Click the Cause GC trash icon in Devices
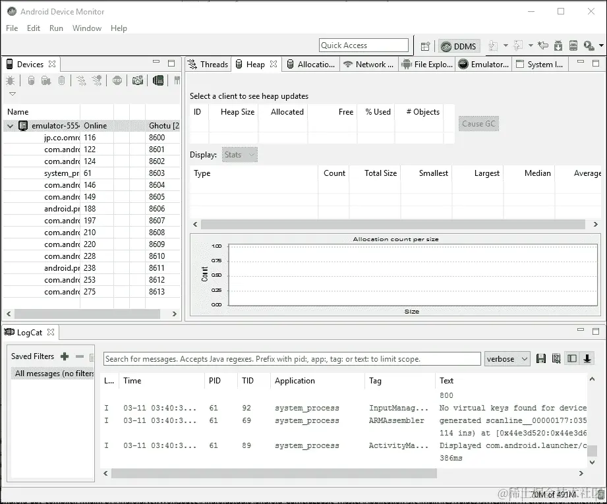Screen dimensions: 607x504 [x=61, y=80]
